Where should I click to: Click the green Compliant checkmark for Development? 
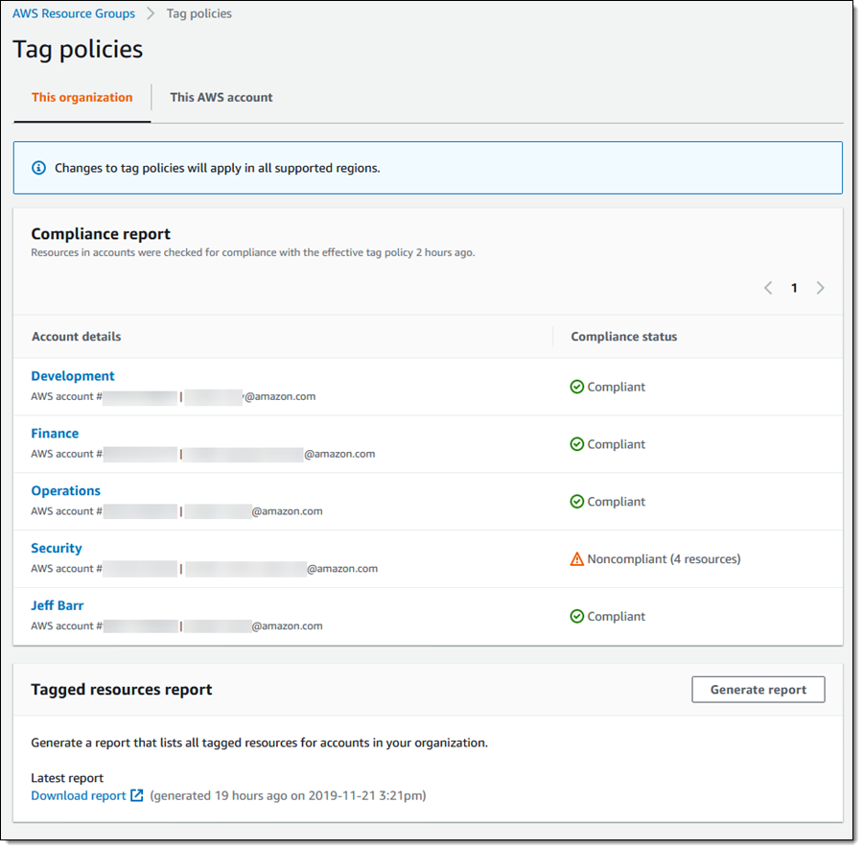[577, 387]
